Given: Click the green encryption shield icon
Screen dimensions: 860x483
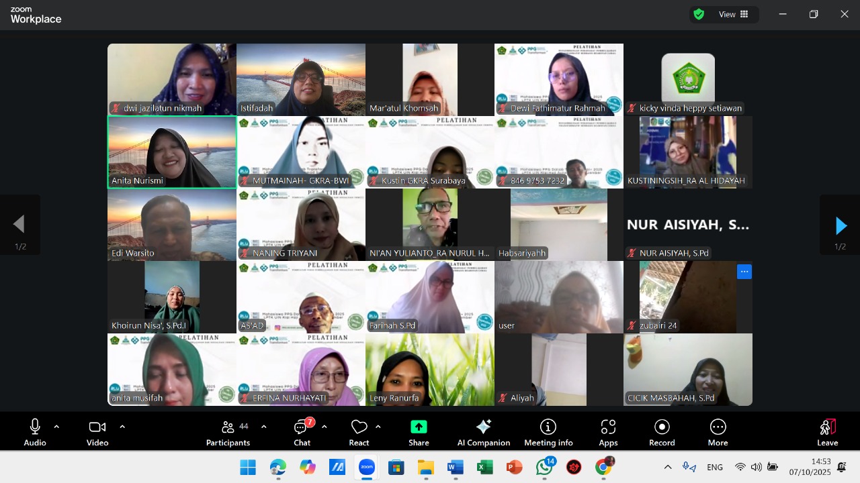Looking at the screenshot, I should [x=699, y=14].
